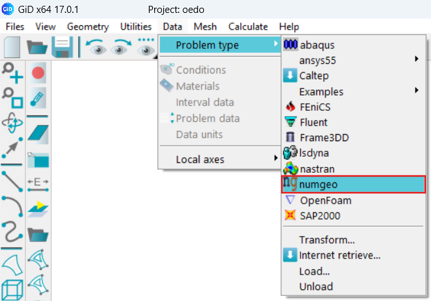431x301 pixels.
Task: Click the Materials entry in the Data menu
Action: coord(220,86)
